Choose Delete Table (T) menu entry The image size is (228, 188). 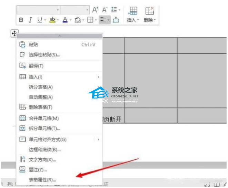(x=60, y=107)
